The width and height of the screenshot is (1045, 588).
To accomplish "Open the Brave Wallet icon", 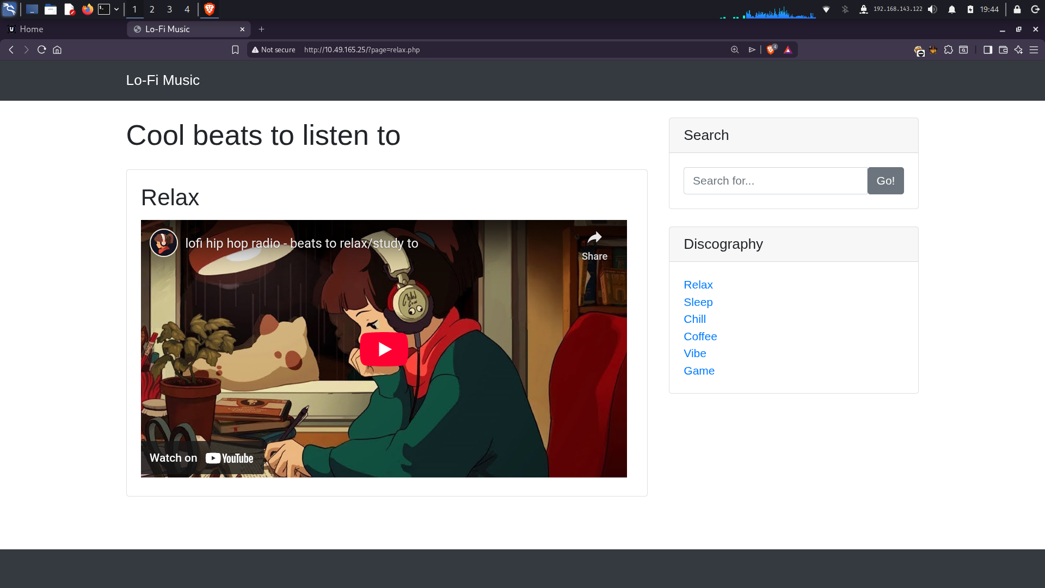I will [x=1003, y=50].
